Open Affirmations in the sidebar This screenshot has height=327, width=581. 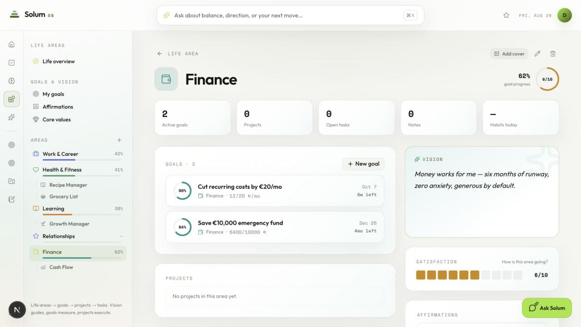[x=78, y=107]
